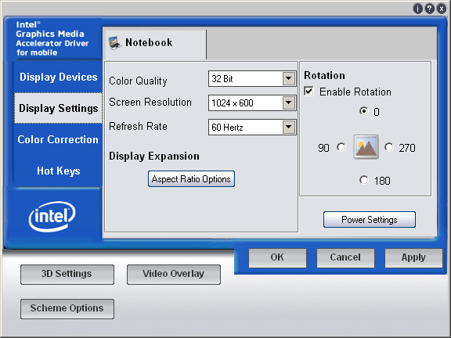Click the Refresh Rate label
451x338 pixels.
[x=138, y=126]
